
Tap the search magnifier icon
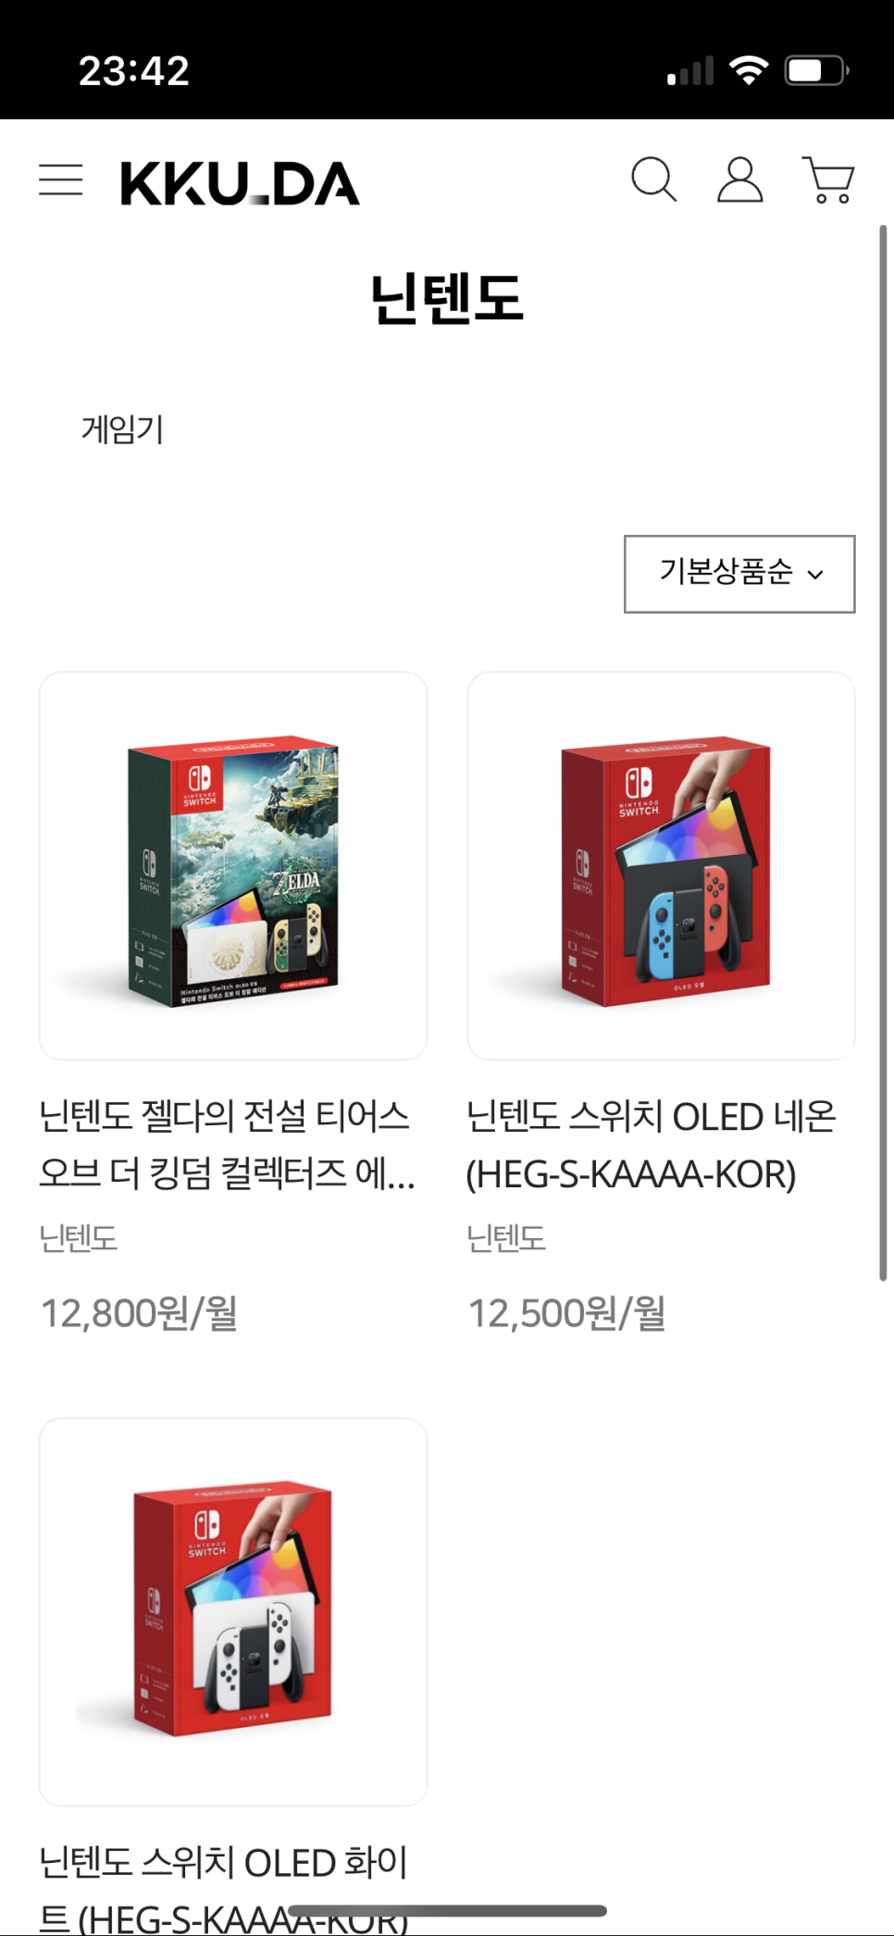click(653, 179)
